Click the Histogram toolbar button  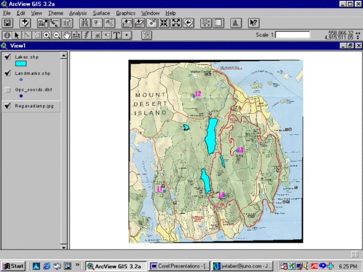[x=236, y=23]
